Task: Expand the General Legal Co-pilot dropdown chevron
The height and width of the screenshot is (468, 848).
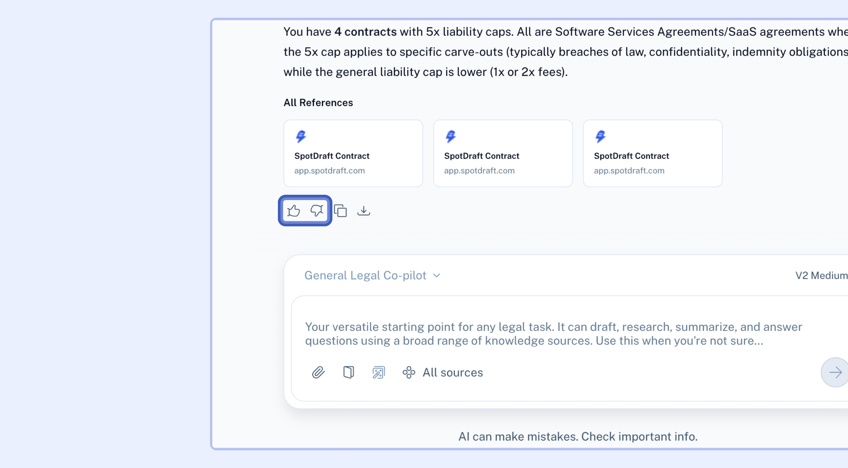Action: pyautogui.click(x=437, y=276)
